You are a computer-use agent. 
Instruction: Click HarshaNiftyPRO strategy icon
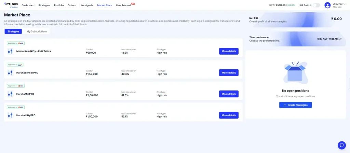coord(10,115)
